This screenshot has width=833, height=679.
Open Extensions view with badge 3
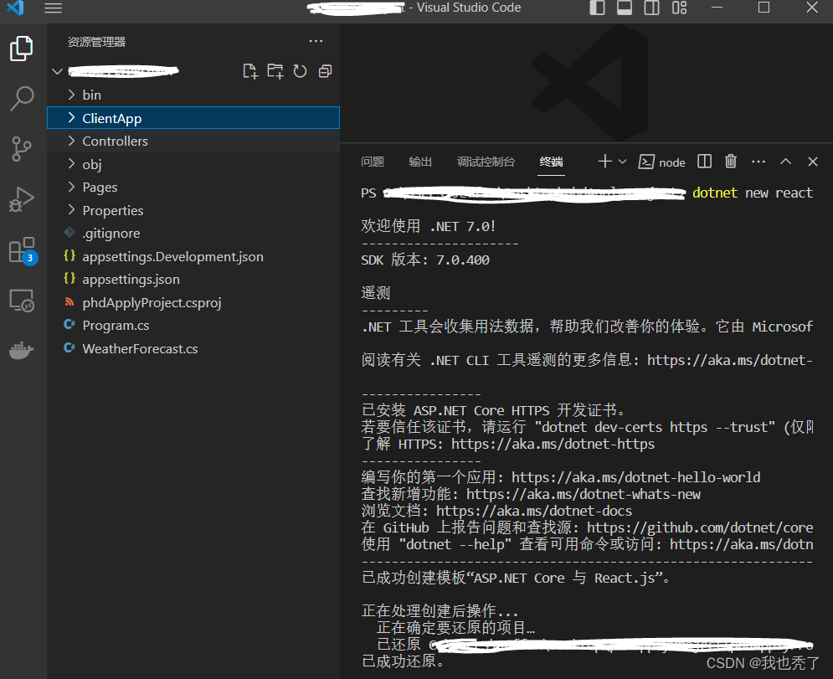coord(23,250)
